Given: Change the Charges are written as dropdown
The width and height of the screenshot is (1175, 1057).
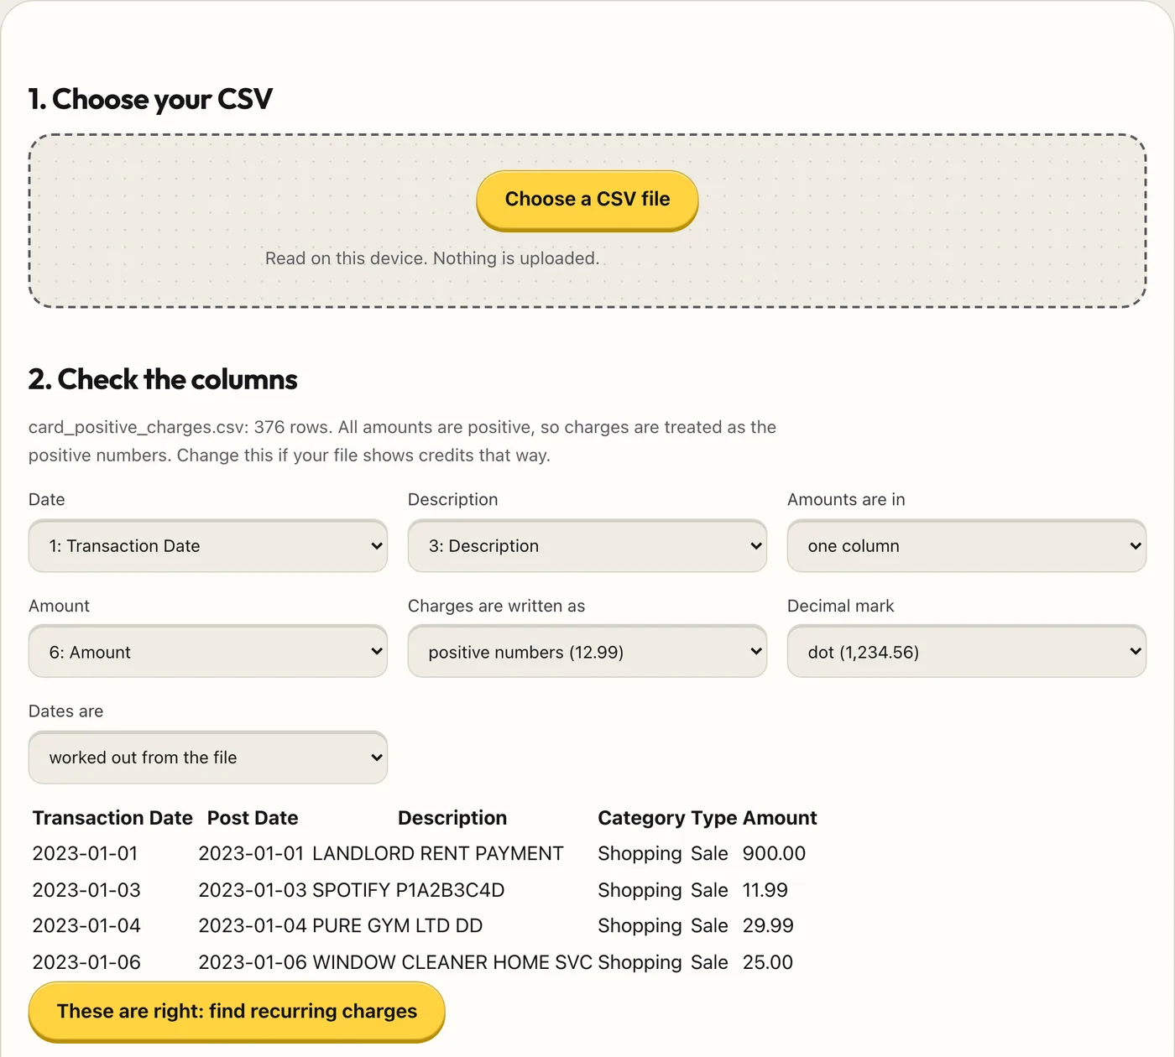Looking at the screenshot, I should point(587,652).
